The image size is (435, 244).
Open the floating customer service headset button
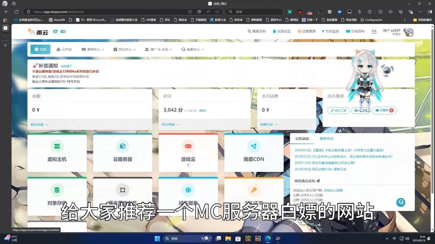pyautogui.click(x=401, y=202)
